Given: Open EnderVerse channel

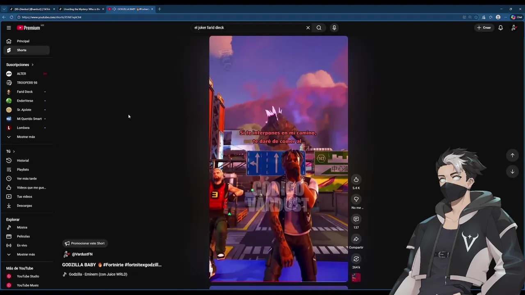Looking at the screenshot, I should [x=27, y=101].
